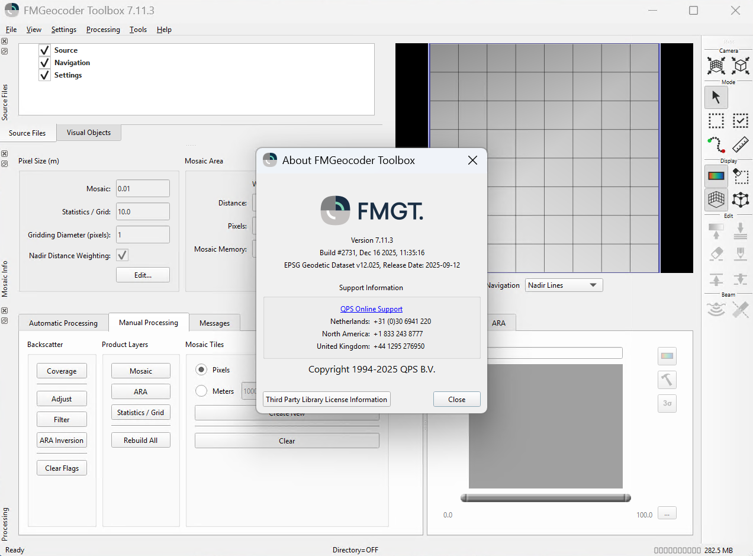Uncheck the Navigation checkbox
Viewport: 753px width, 556px height.
44,63
